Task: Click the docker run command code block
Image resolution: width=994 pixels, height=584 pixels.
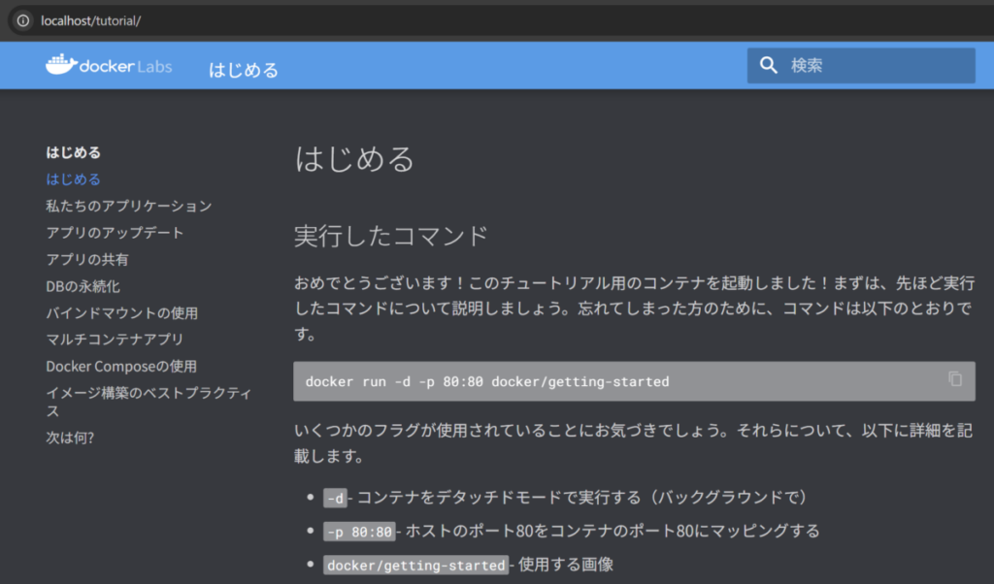Action: (582, 381)
